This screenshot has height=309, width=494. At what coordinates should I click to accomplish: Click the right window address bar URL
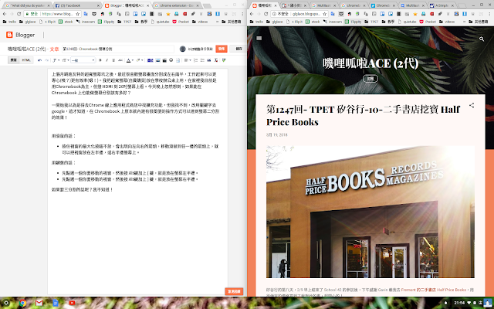pos(306,14)
